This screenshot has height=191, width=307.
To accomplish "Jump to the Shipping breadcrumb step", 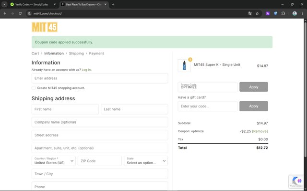I will click(76, 53).
